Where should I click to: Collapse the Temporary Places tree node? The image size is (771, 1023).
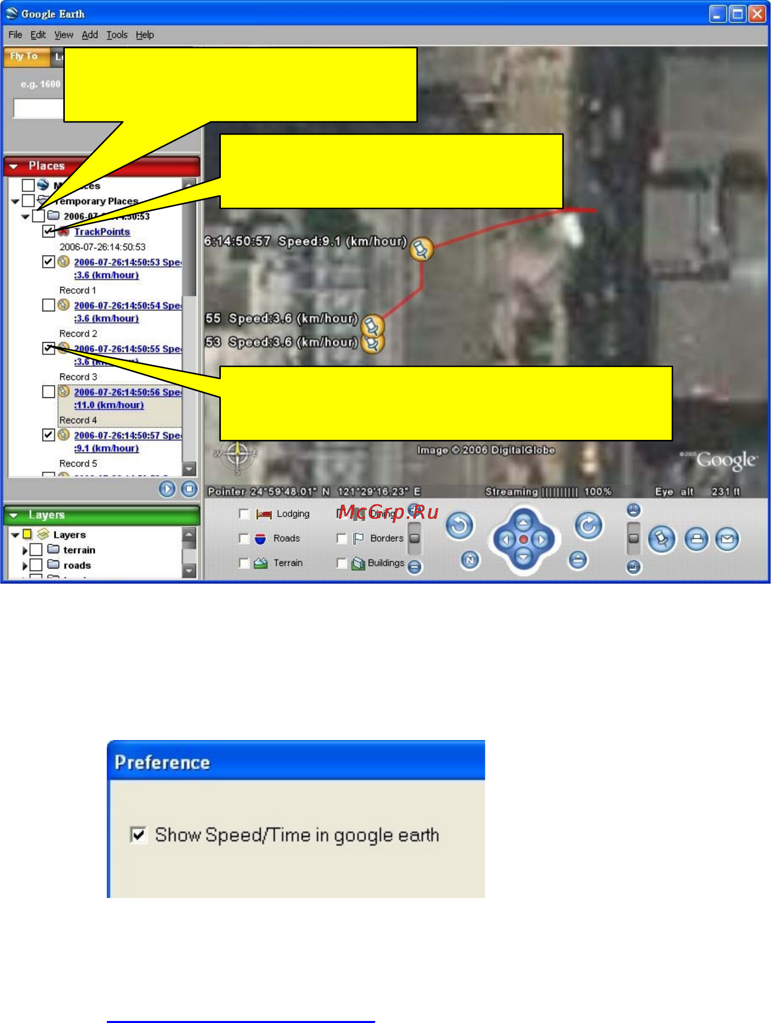pyautogui.click(x=15, y=201)
